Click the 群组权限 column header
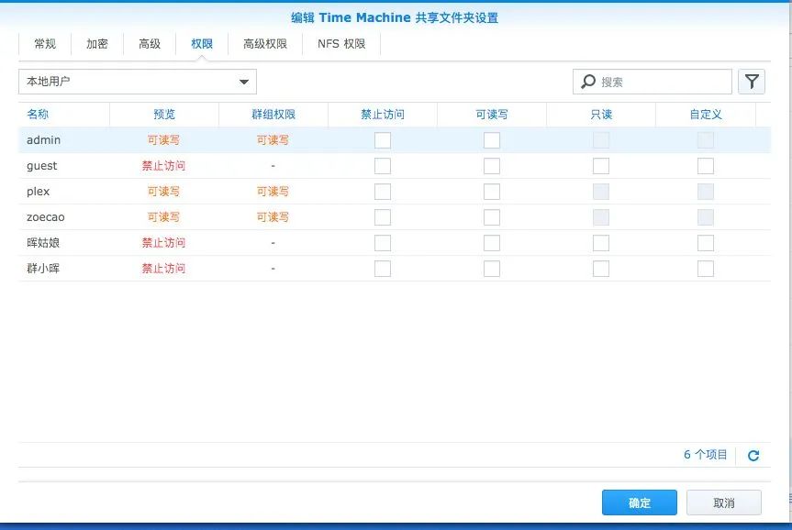792x530 pixels. [x=273, y=115]
